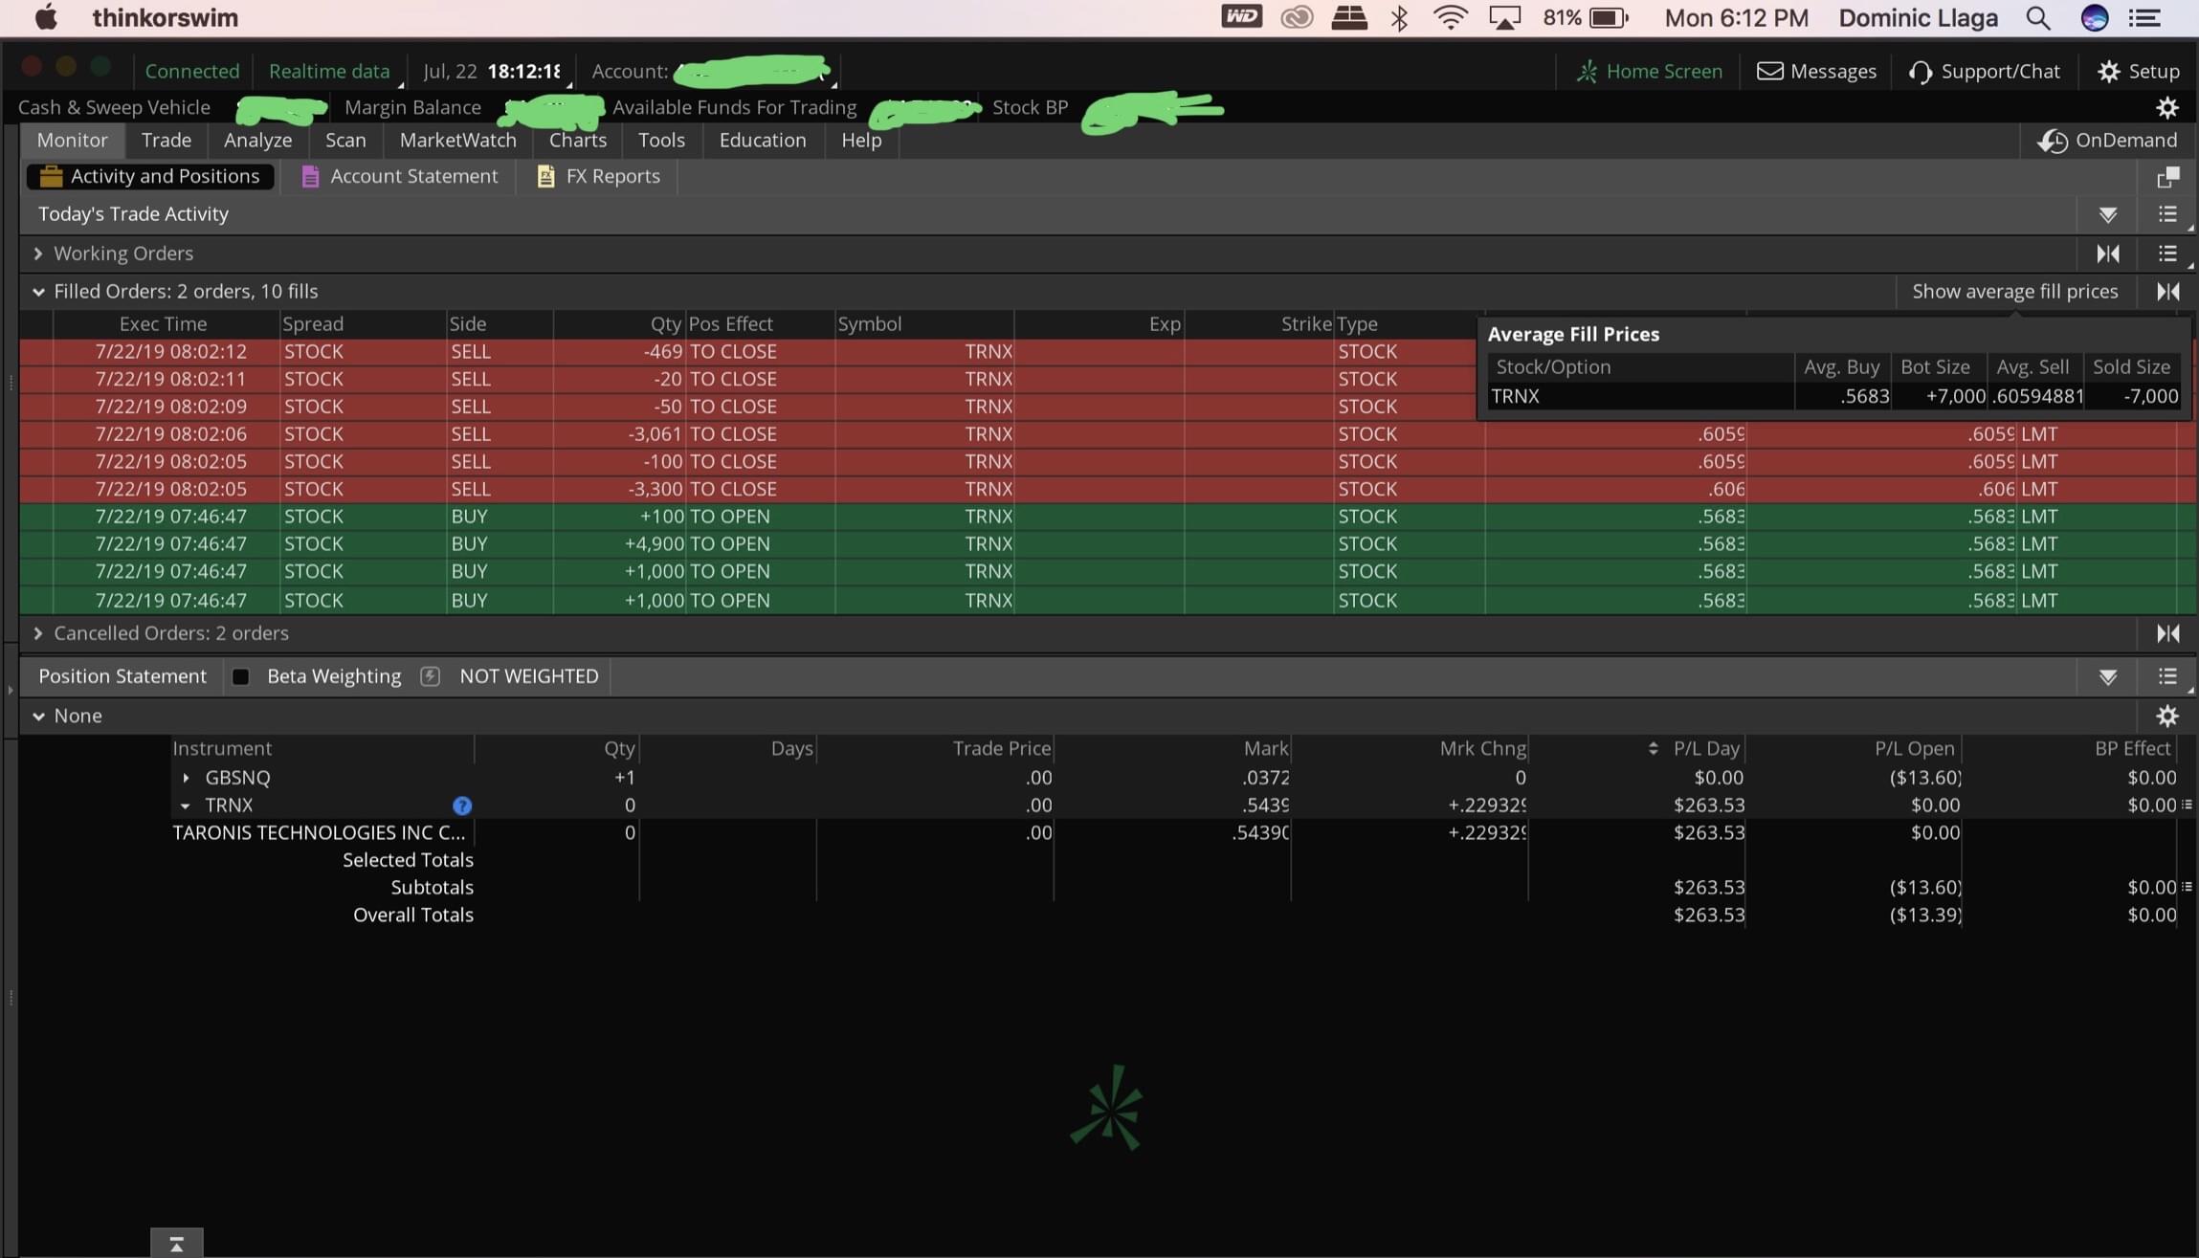Toggle the Beta Weighting lightning icon
The width and height of the screenshot is (2199, 1258).
pyautogui.click(x=430, y=676)
